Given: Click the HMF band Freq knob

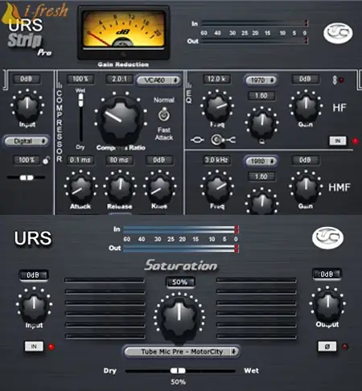Looking at the screenshot, I should pyautogui.click(x=217, y=187).
